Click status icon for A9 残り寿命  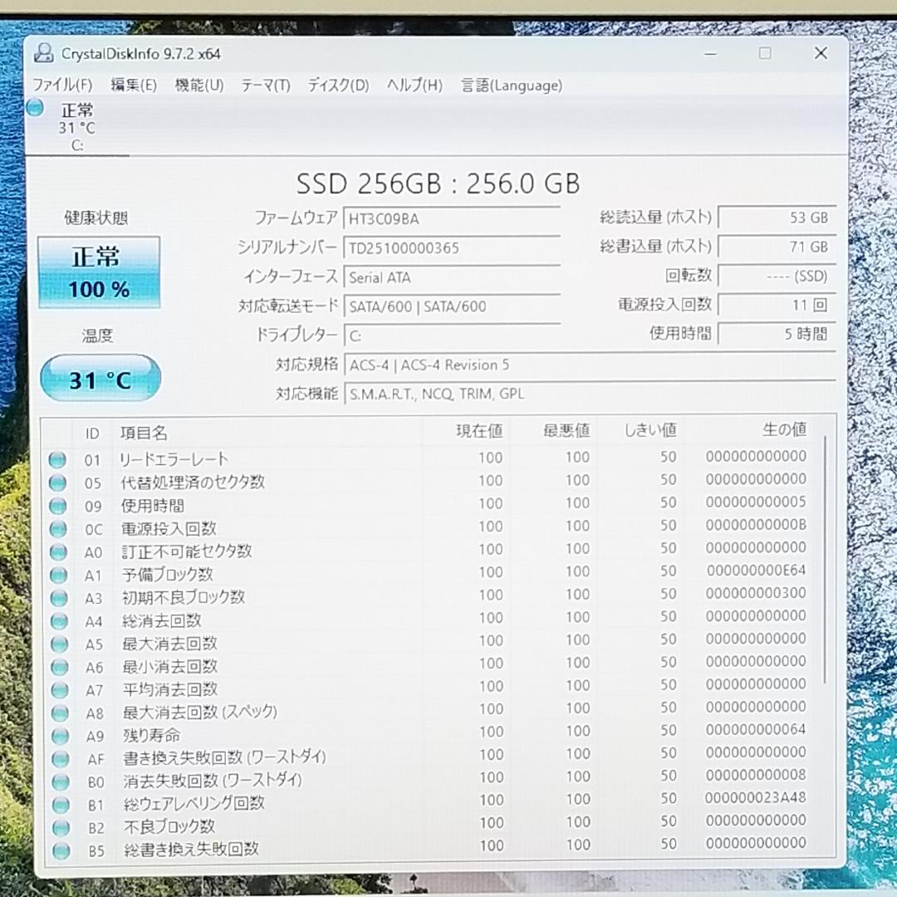pos(60,736)
